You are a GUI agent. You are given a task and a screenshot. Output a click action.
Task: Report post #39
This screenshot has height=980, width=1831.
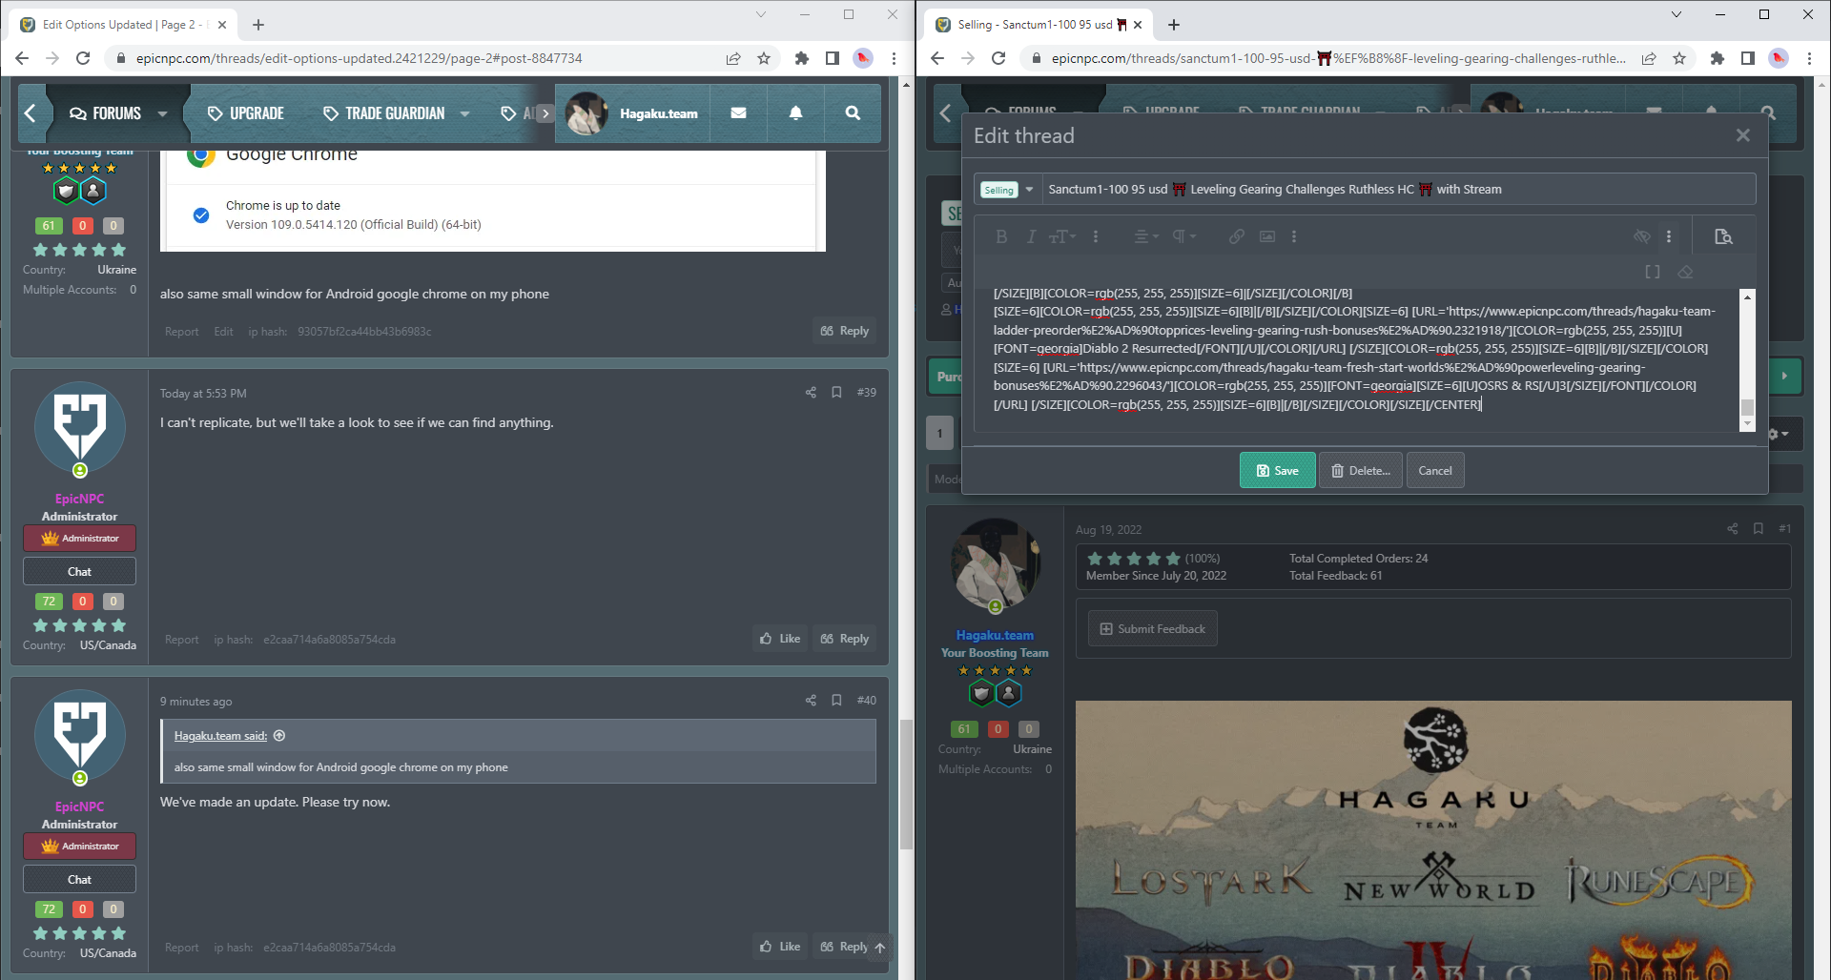click(181, 640)
